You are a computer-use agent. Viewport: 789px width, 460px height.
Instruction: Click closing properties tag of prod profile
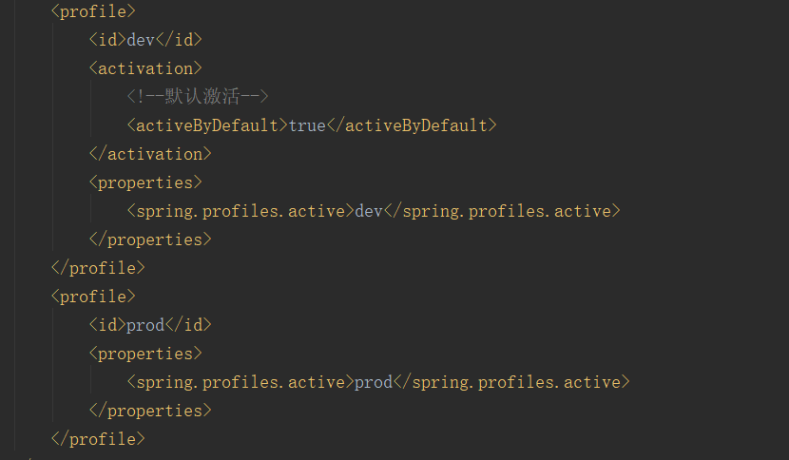(x=150, y=411)
